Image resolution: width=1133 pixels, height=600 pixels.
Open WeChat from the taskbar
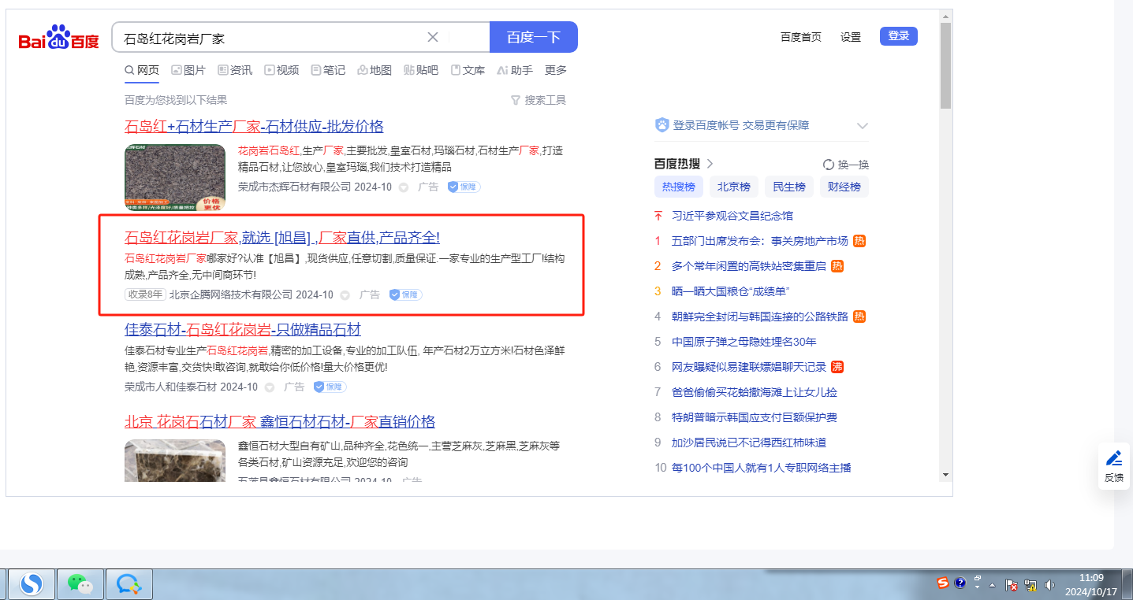tap(80, 583)
